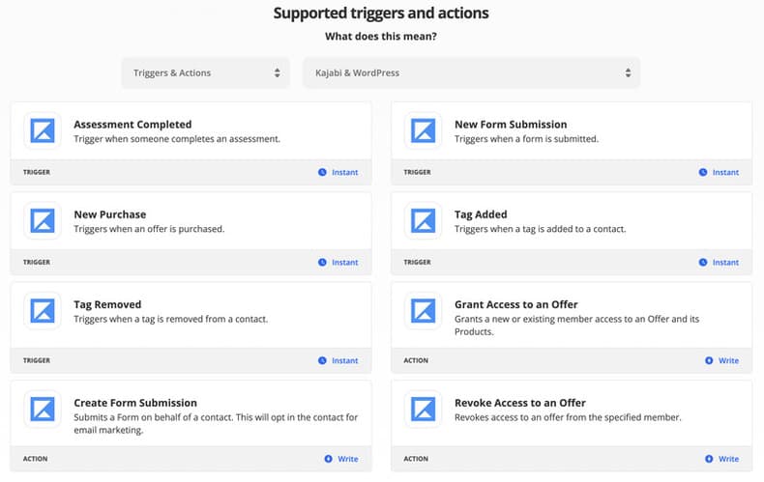Click Kajabi icon on New Form Submission card
This screenshot has height=482, width=764.
[x=423, y=131]
